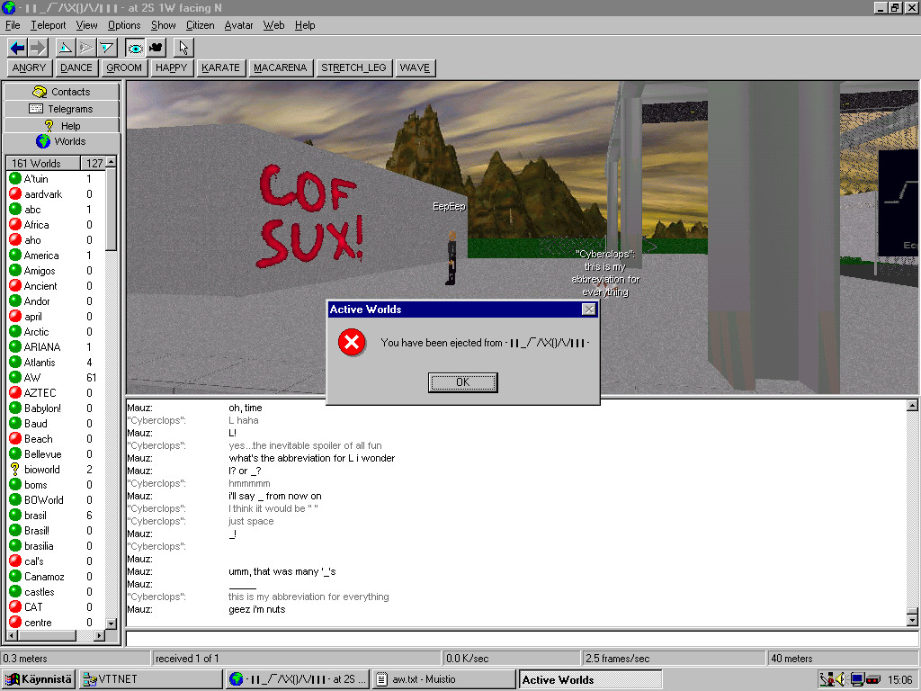Open the Teleport menu

pyautogui.click(x=49, y=25)
